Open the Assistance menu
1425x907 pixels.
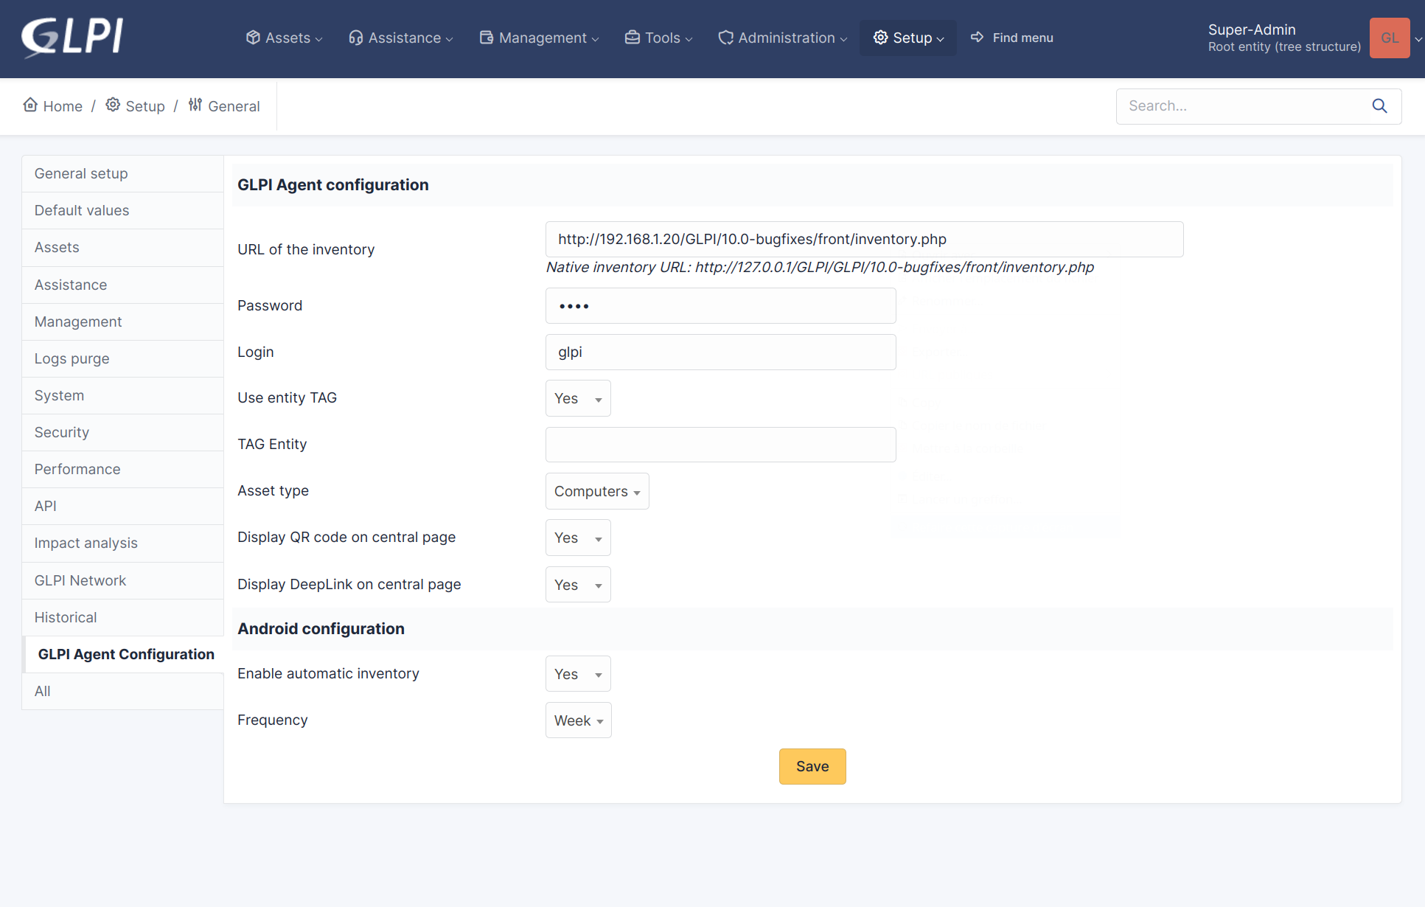pos(400,38)
